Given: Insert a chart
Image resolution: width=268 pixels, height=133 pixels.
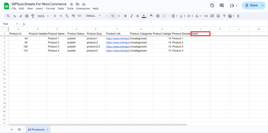Looking at the screenshot, I should pos(218,16).
